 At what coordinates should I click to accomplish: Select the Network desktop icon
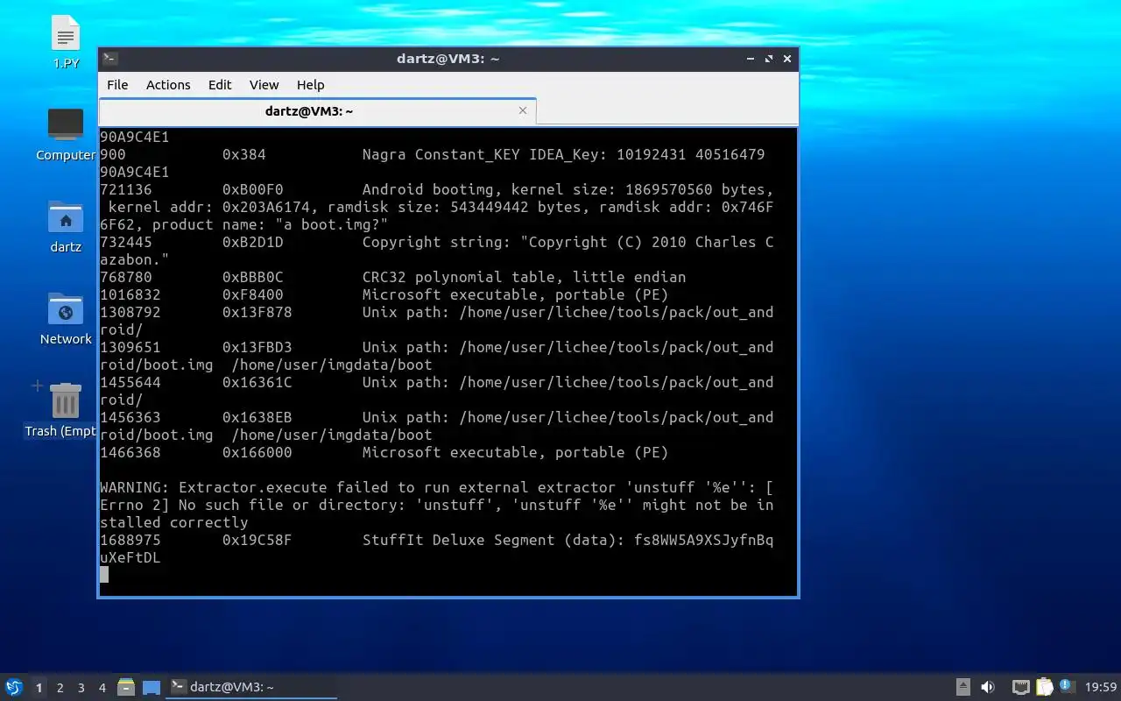[66, 318]
